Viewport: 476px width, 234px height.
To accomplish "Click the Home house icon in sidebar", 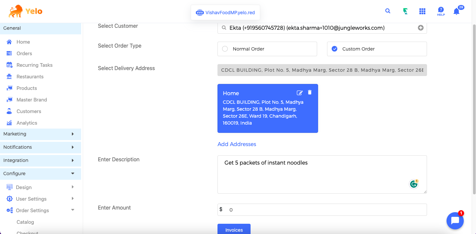I will point(9,42).
